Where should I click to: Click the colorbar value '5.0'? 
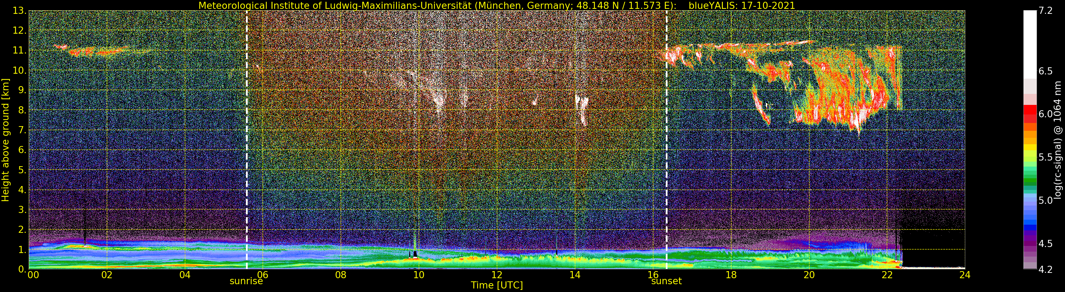pos(1045,200)
